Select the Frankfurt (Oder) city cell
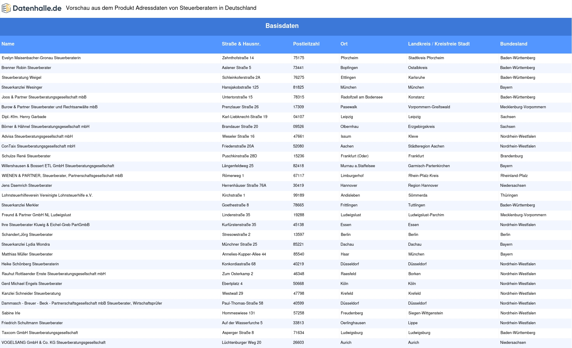572x348 pixels. [355, 156]
